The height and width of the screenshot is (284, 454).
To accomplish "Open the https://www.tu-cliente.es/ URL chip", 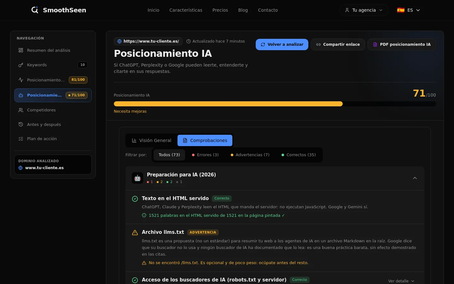I will click(148, 41).
